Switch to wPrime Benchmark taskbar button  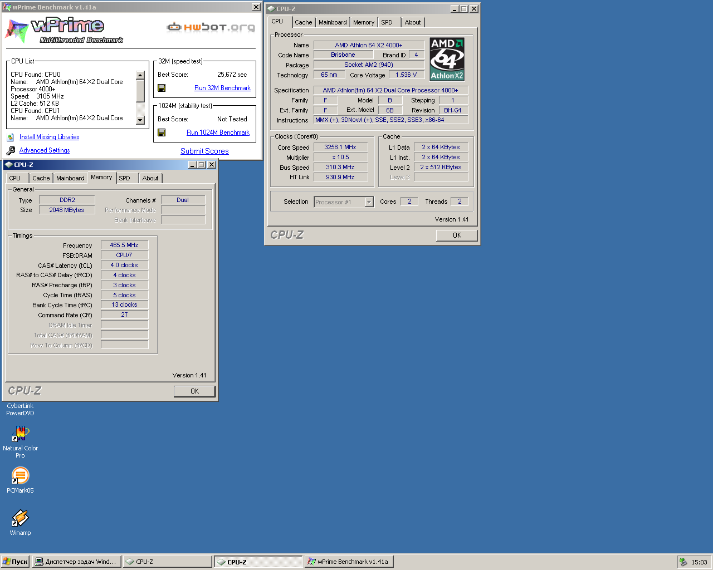pyautogui.click(x=349, y=562)
